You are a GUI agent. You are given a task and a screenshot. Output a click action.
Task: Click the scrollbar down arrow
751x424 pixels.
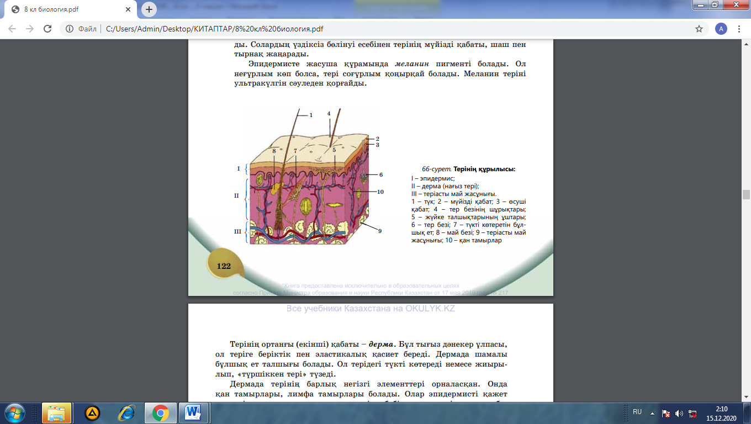coord(746,397)
